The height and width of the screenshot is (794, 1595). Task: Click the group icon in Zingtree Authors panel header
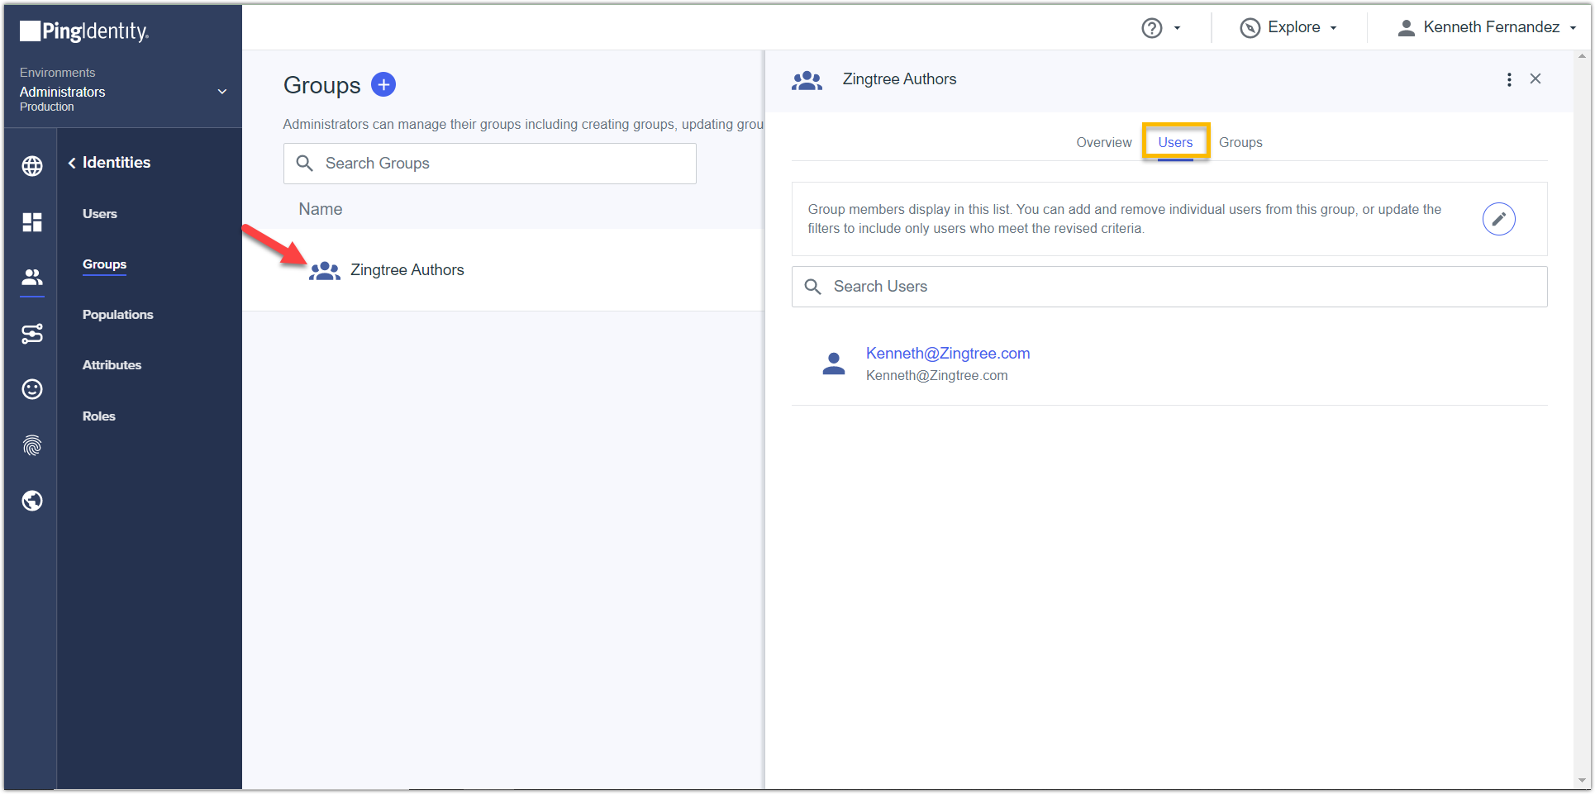(x=807, y=79)
